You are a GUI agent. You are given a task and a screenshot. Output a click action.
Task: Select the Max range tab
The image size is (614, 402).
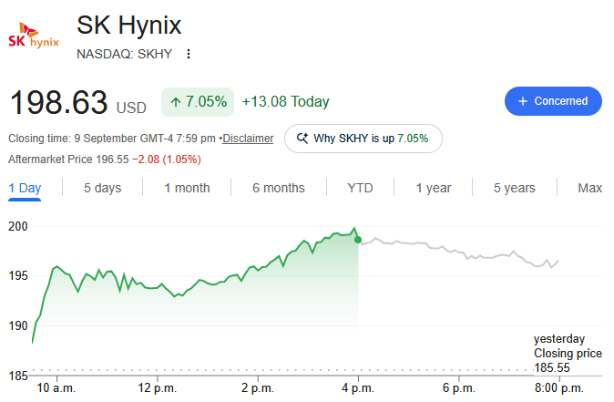(x=589, y=188)
